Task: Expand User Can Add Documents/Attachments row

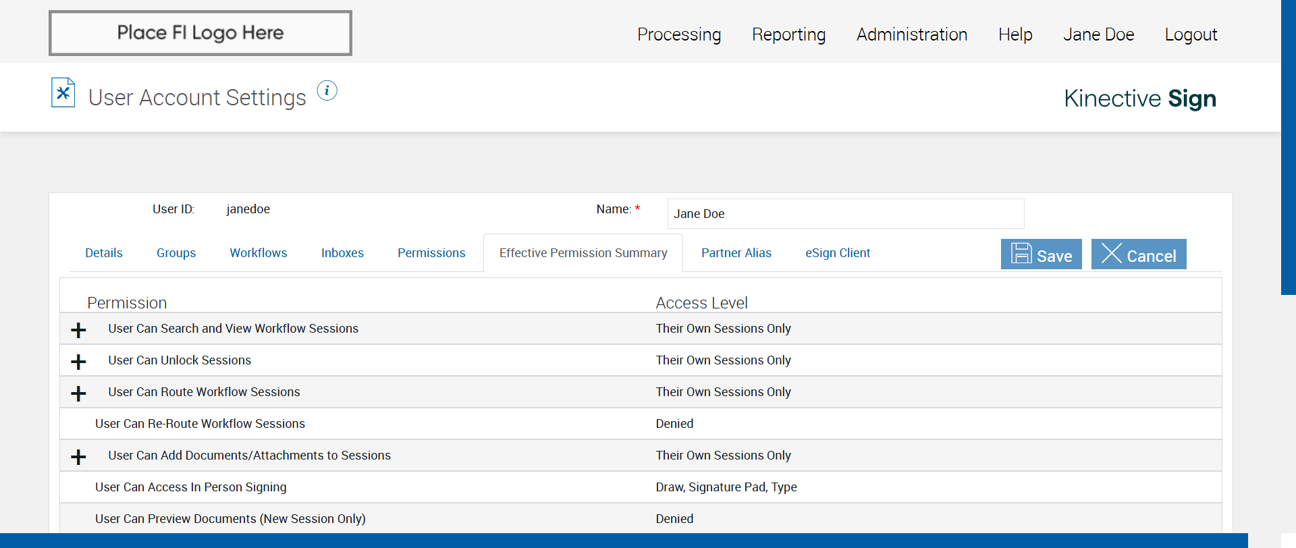Action: [x=78, y=457]
